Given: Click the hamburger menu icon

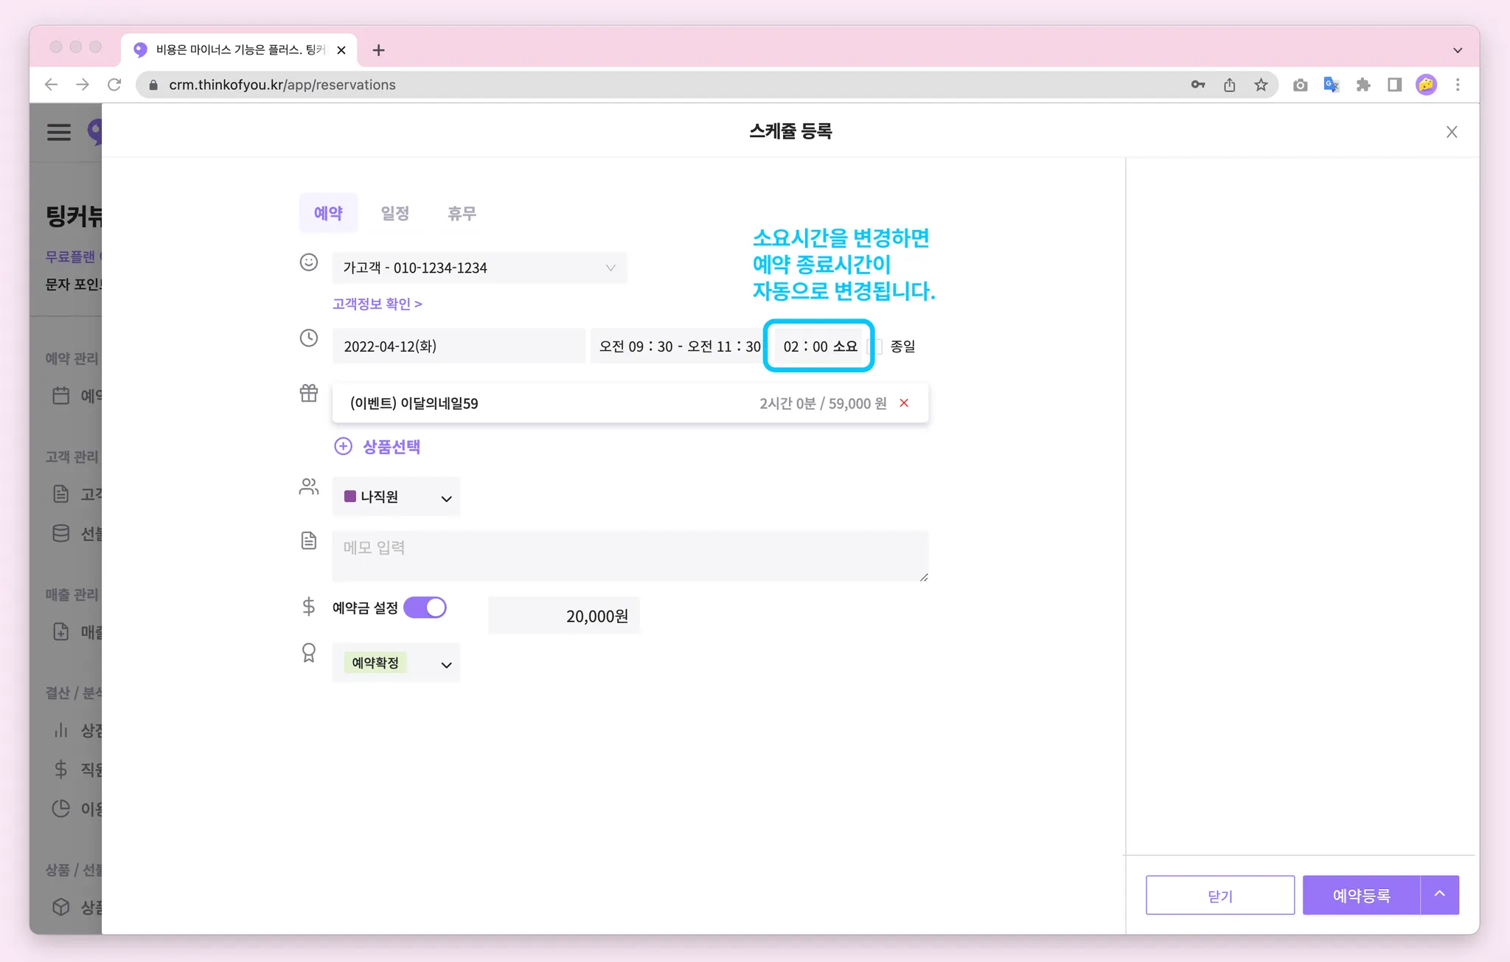Looking at the screenshot, I should 59,132.
